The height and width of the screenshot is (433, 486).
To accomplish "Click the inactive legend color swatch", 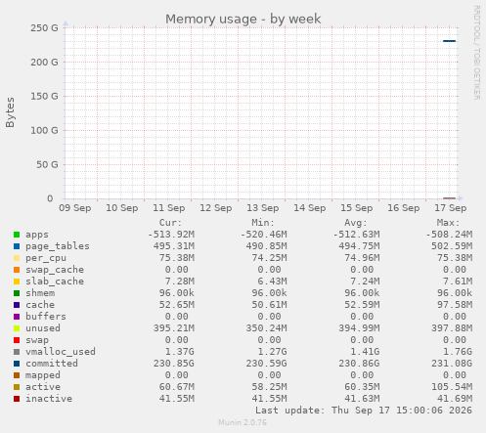I will (x=17, y=399).
